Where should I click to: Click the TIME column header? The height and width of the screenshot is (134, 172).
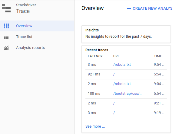tap(158, 56)
